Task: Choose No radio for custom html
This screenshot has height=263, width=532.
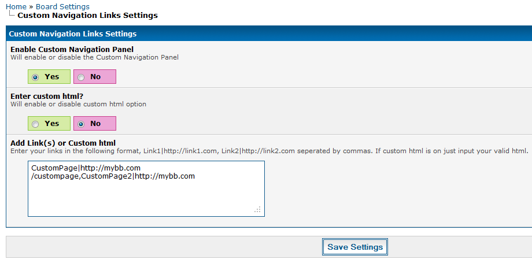Action: click(x=81, y=124)
